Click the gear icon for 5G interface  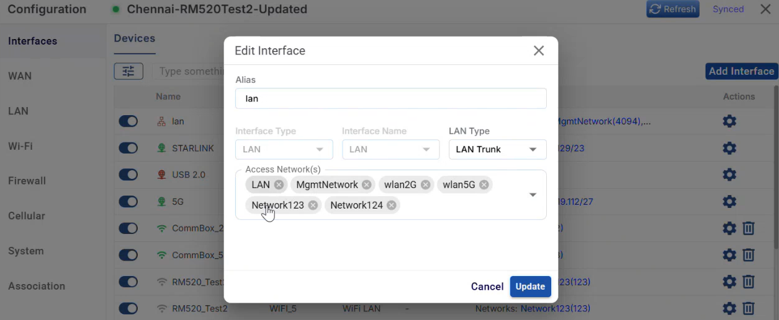[729, 202]
